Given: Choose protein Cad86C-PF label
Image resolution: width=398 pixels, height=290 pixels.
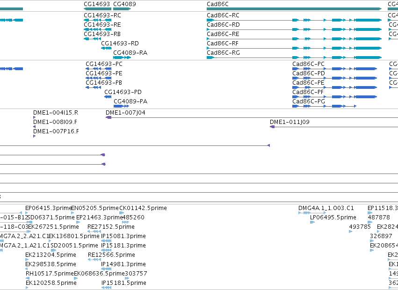Looking at the screenshot, I should click(308, 92).
